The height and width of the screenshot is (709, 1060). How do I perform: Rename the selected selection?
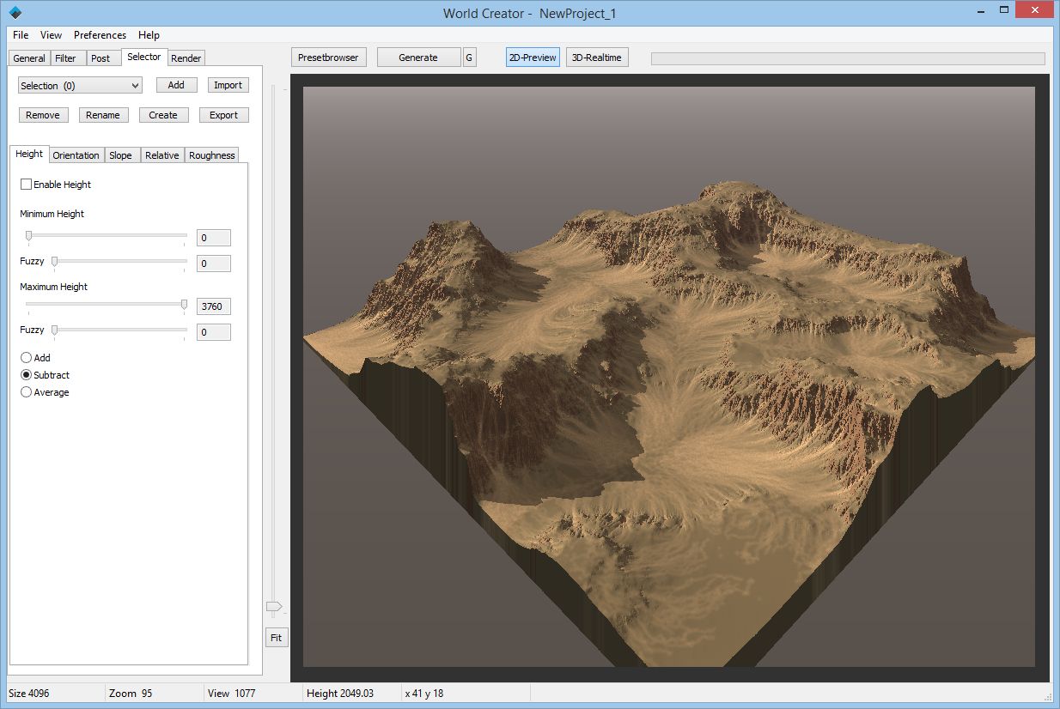coord(103,114)
